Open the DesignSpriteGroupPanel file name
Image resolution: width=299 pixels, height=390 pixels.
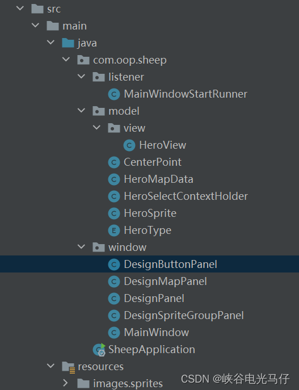184,316
